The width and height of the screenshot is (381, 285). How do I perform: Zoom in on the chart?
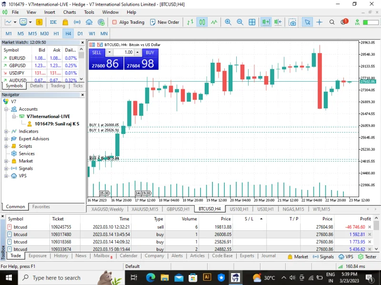pyautogui.click(x=228, y=22)
